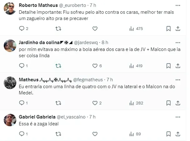190x141 pixels.
Task: Retweet Roberto Matheus's post
Action: [x=58, y=28]
